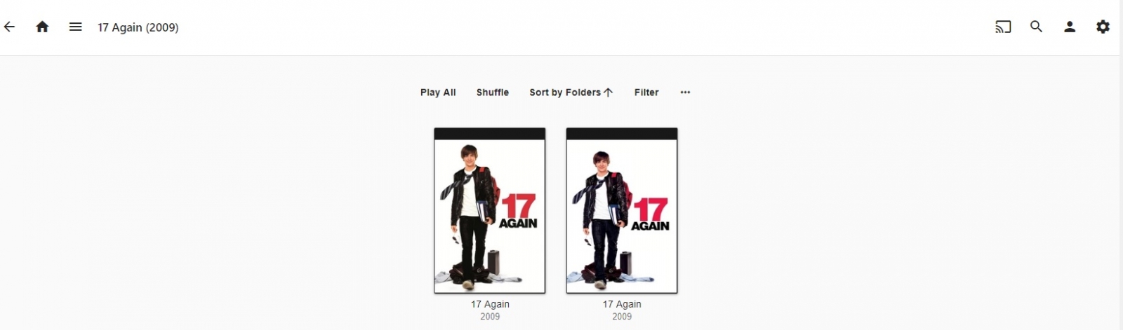1123x330 pixels.
Task: Open the Filter options
Action: (646, 92)
